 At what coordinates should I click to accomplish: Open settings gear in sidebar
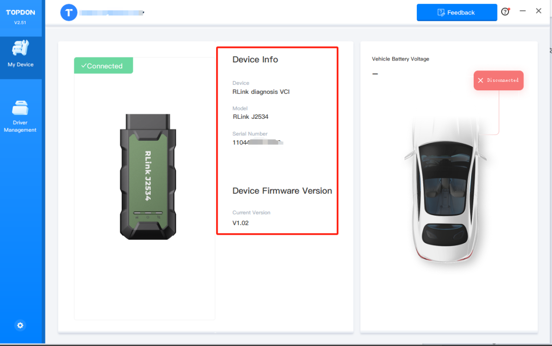[20, 325]
